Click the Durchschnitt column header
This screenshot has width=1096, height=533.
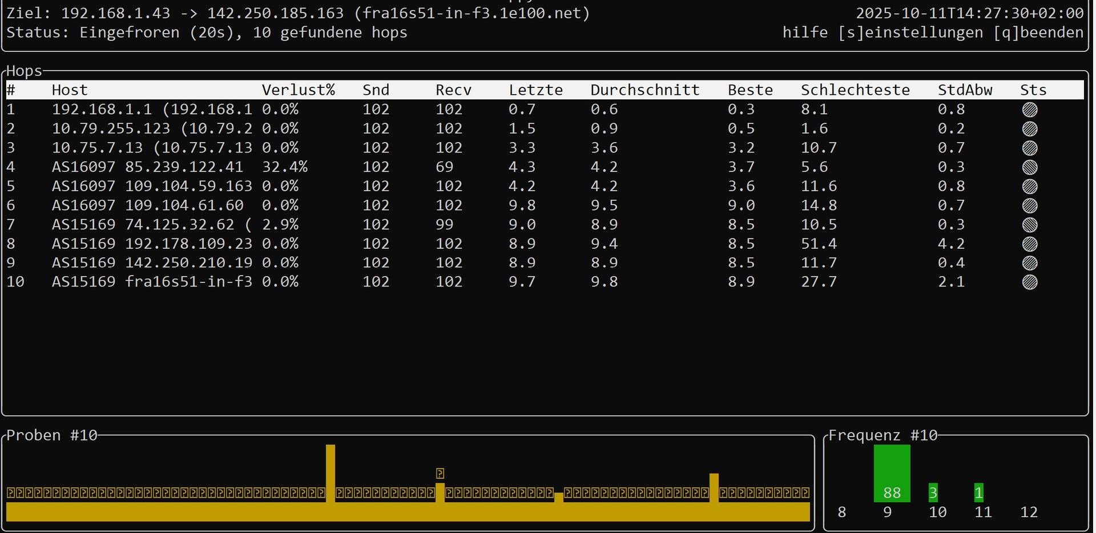(x=645, y=90)
